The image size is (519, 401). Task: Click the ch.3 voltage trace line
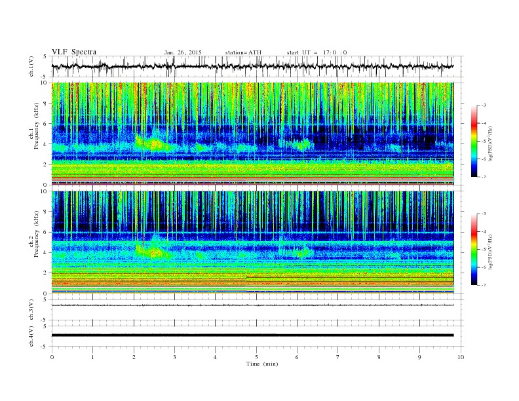tap(252, 305)
